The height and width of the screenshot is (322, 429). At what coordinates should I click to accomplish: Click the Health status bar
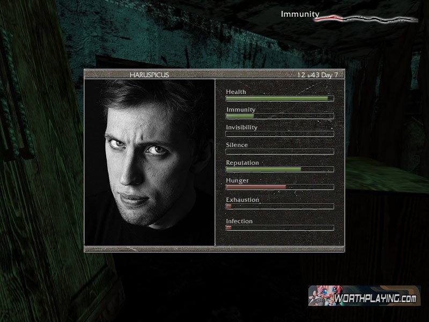[x=279, y=99]
